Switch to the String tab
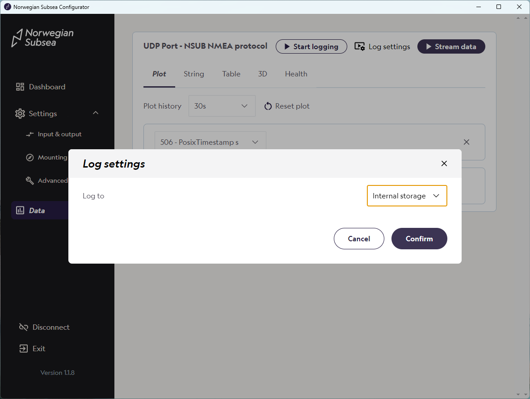The height and width of the screenshot is (399, 530). (x=193, y=74)
